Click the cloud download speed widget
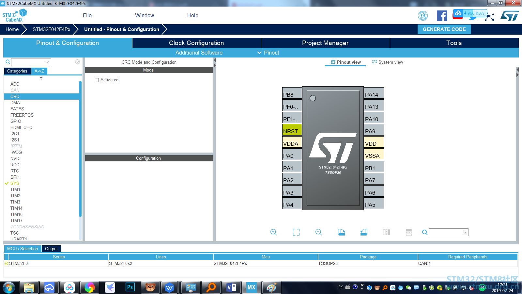Viewport: 522px width, 294px height. click(x=470, y=13)
